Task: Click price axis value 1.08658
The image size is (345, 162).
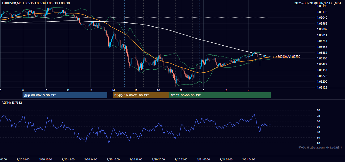Action: pyautogui.click(x=322, y=47)
